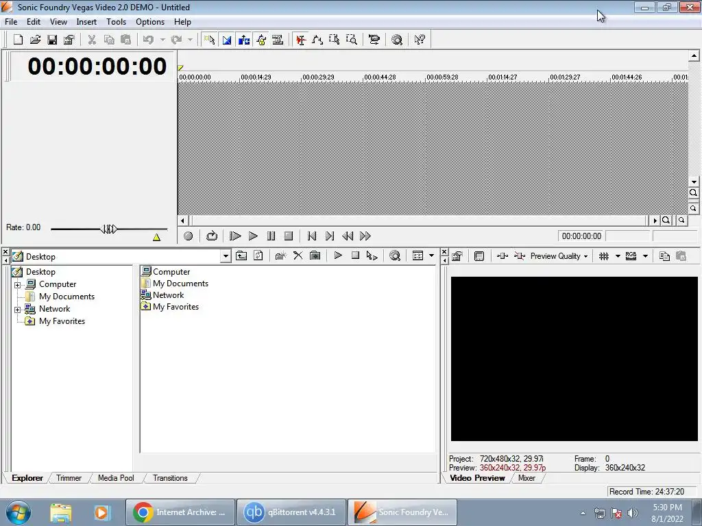This screenshot has height=526, width=702.
Task: Toggle external monitor preview button
Action: click(479, 256)
